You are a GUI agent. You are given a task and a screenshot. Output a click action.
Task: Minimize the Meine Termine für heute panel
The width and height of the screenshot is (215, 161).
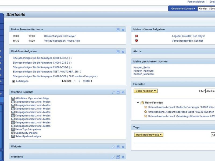click(118, 30)
